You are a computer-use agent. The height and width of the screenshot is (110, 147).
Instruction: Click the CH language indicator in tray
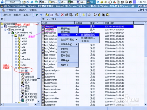(134, 2)
